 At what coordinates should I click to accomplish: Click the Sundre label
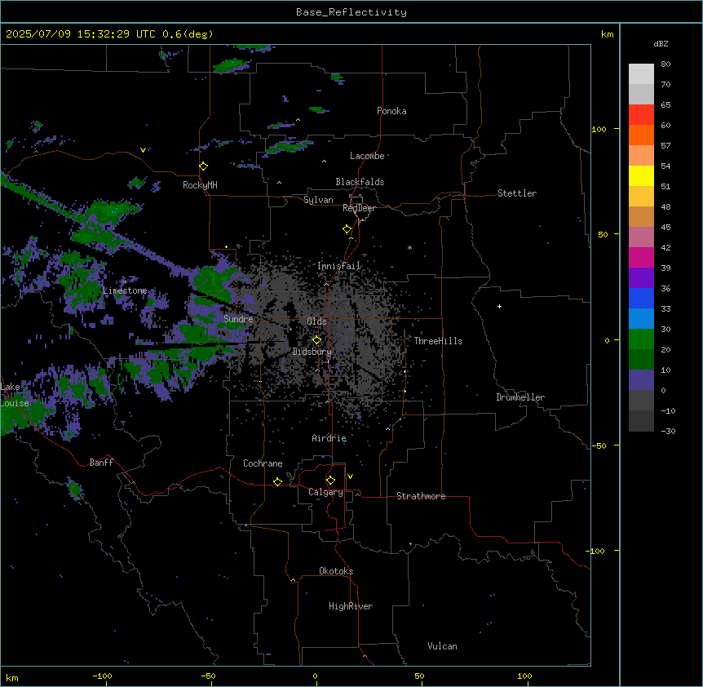[238, 319]
